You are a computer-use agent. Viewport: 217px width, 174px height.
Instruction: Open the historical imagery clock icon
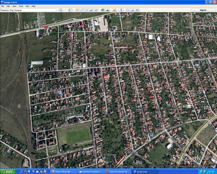(x=103, y=10)
